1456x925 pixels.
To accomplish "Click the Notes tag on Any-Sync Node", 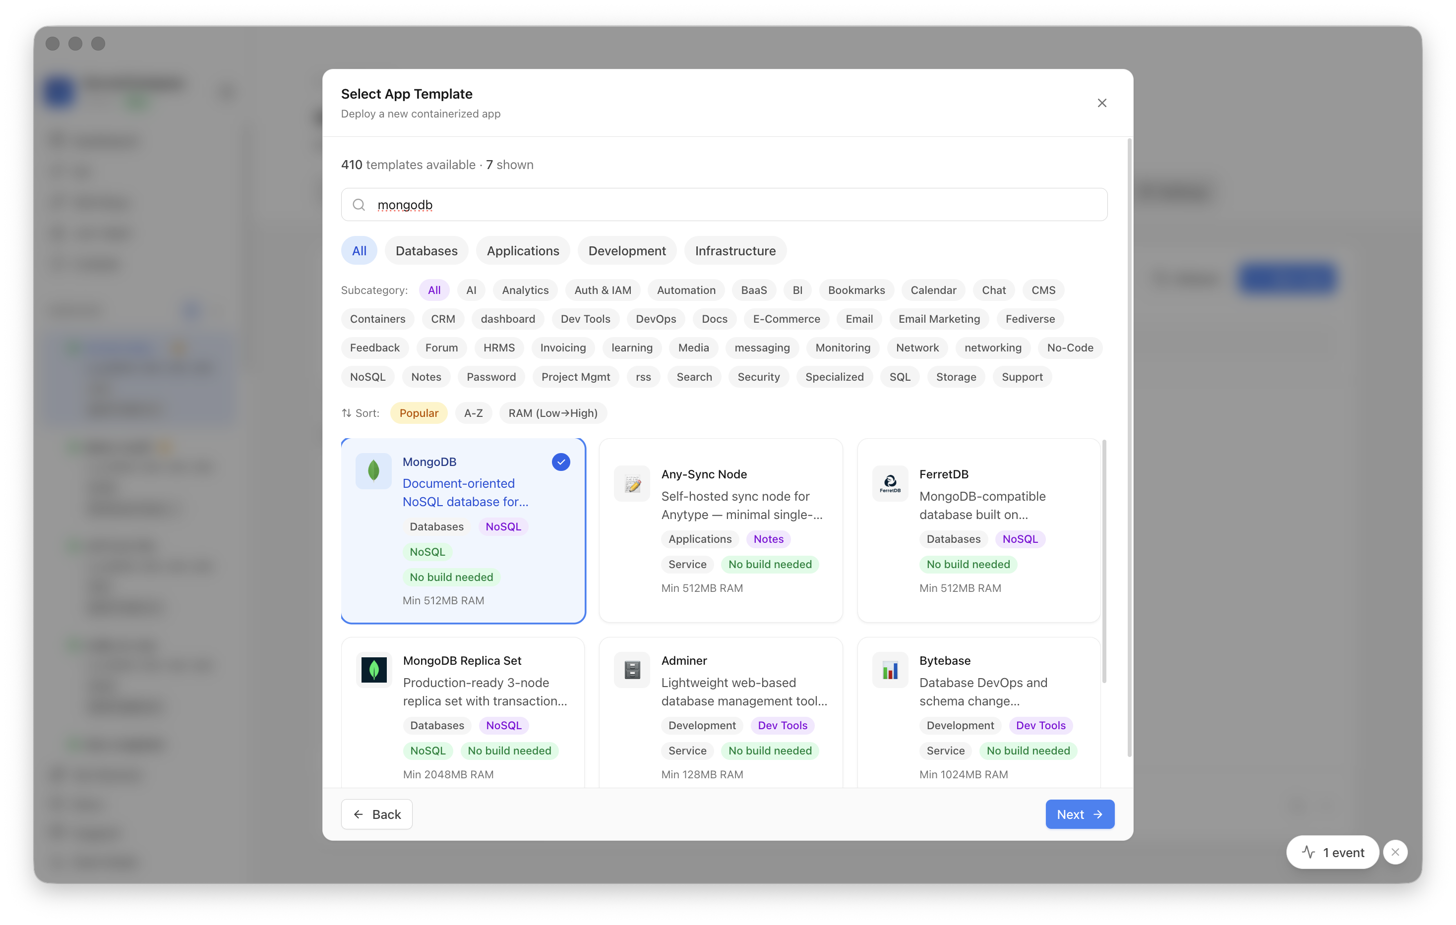I will pos(768,539).
